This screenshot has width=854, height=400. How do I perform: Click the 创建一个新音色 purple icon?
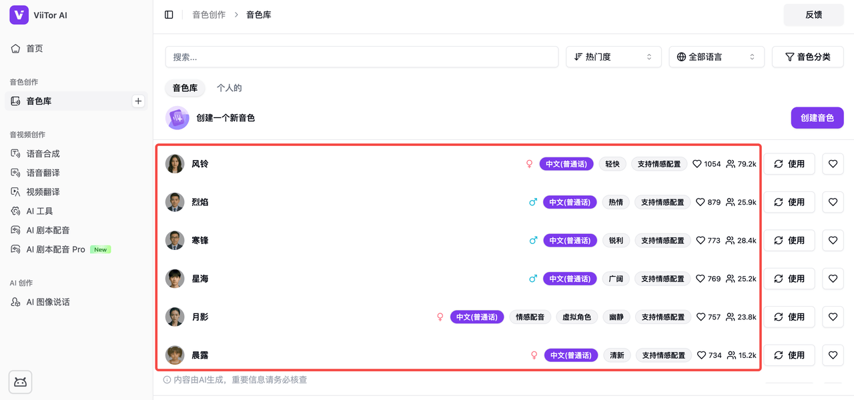pyautogui.click(x=177, y=118)
